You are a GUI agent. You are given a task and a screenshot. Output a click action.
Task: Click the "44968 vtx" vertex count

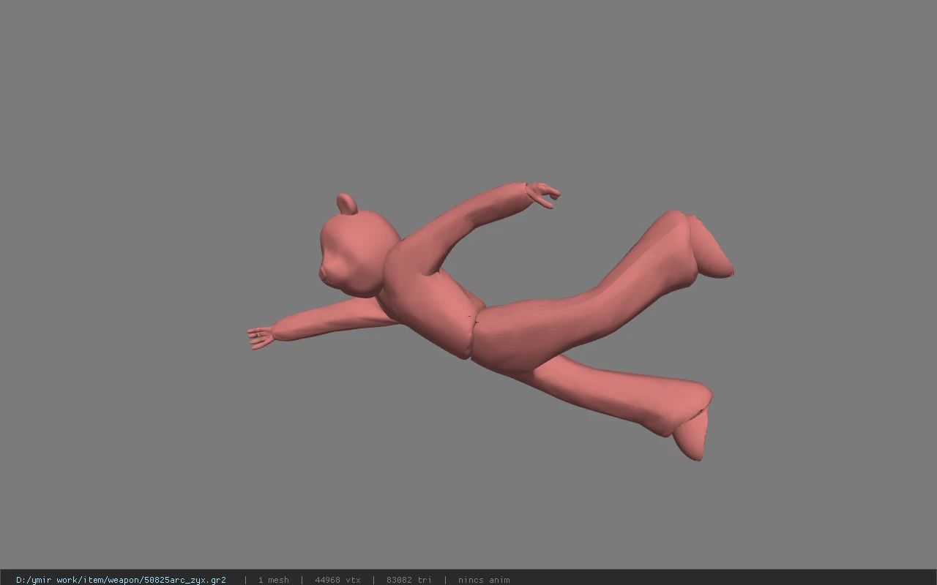click(x=337, y=580)
